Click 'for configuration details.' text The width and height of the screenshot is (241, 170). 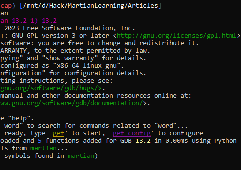pyautogui.click(x=98, y=73)
